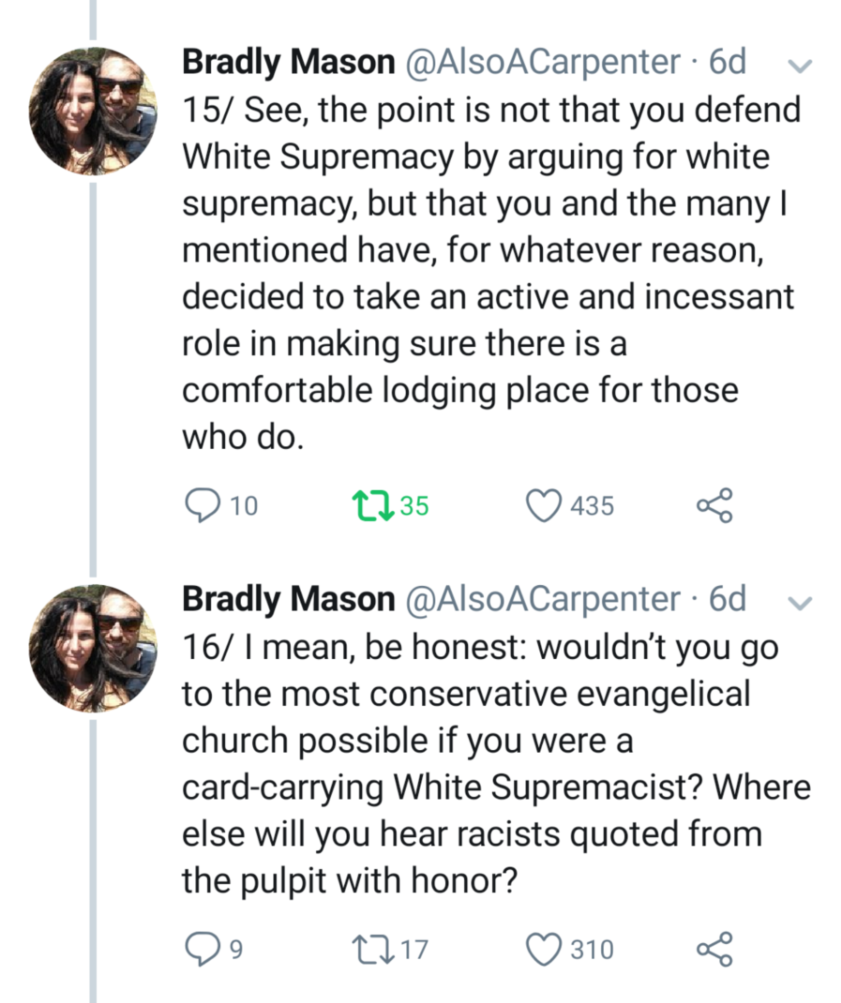
Task: Select the @AlsoACarpenter handle on tweet 16/
Action: (542, 599)
